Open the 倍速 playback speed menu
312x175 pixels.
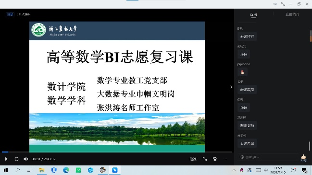pyautogui.click(x=193, y=159)
